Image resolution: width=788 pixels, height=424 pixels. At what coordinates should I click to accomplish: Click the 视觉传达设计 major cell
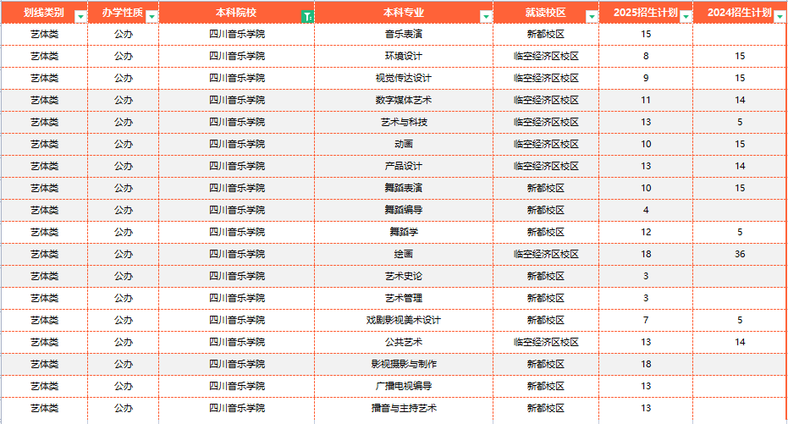[404, 79]
